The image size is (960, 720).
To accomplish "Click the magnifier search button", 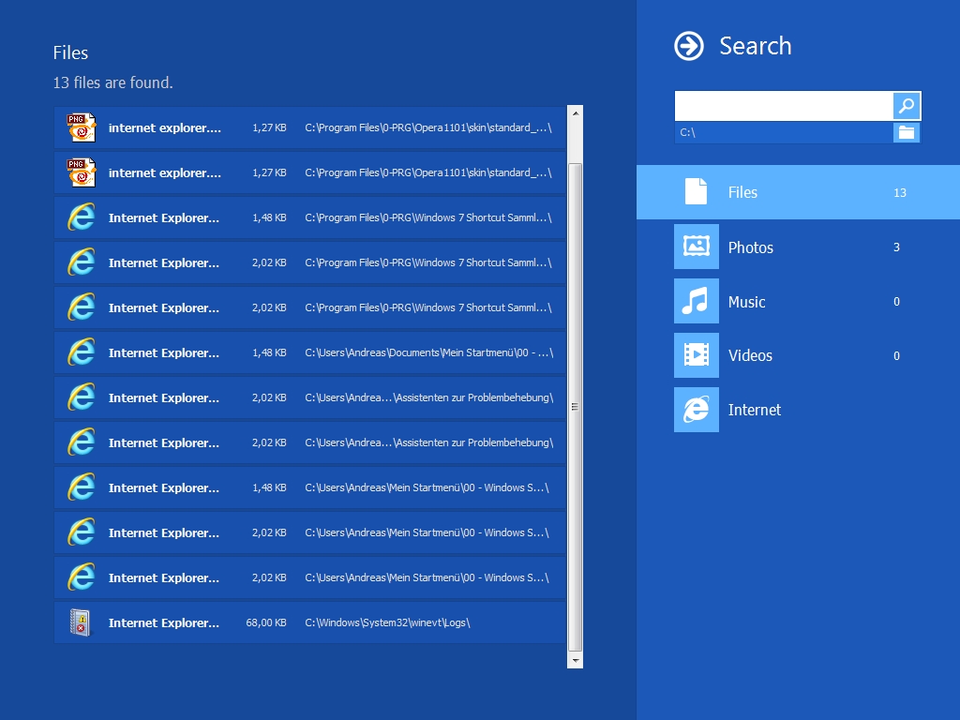I will point(907,106).
